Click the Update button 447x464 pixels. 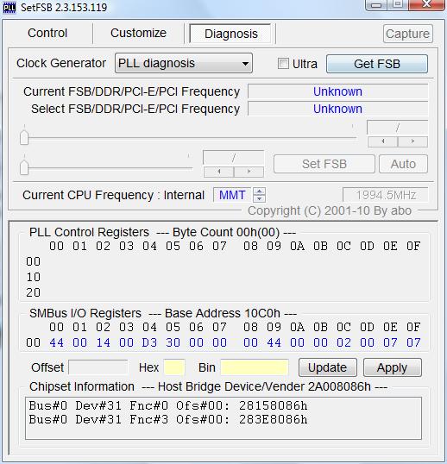tap(327, 367)
